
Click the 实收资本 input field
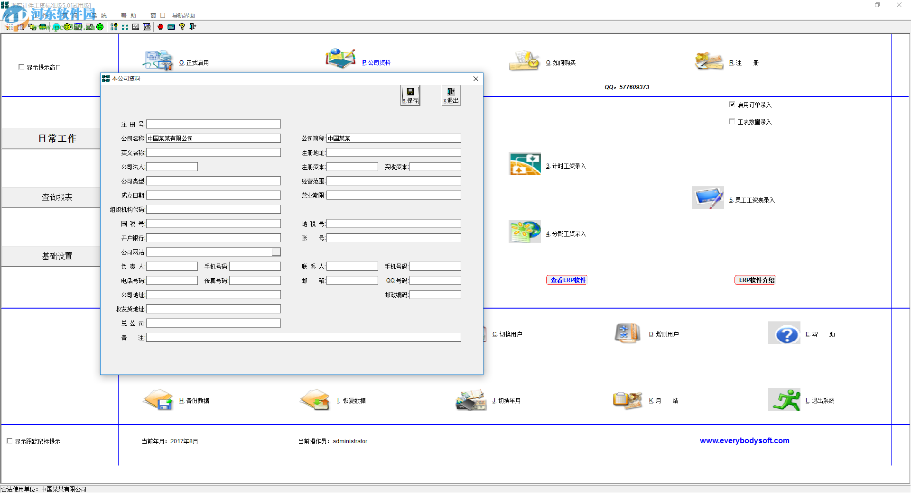435,167
